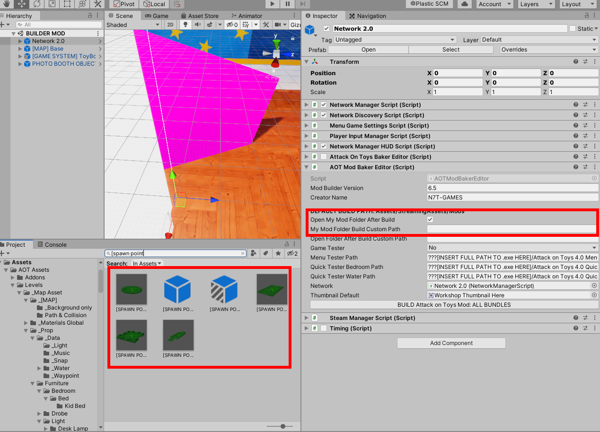
Task: Expand the Steam Manager Script component
Action: point(306,318)
